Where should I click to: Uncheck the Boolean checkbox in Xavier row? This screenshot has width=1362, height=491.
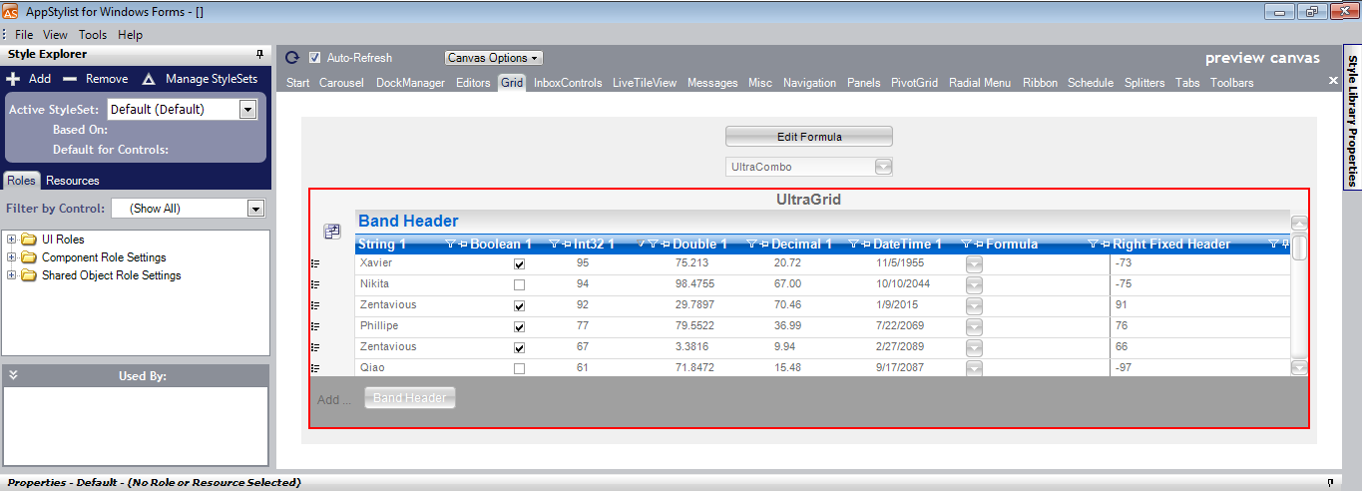tap(519, 264)
